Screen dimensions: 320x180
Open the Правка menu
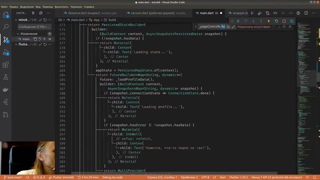13,6
